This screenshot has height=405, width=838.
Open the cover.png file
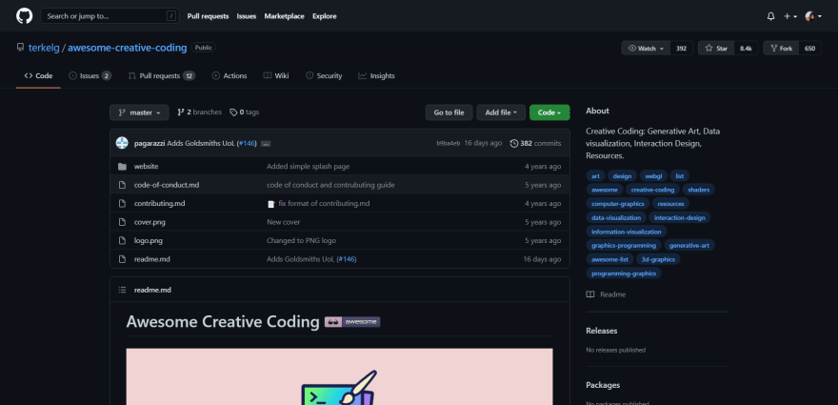150,222
